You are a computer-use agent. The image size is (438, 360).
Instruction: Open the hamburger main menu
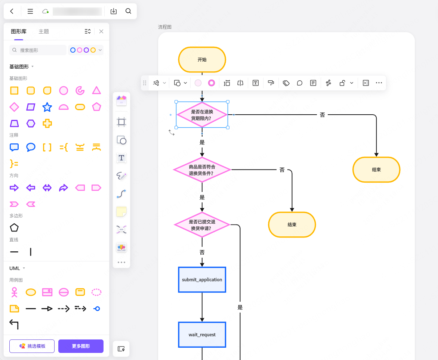click(x=30, y=11)
